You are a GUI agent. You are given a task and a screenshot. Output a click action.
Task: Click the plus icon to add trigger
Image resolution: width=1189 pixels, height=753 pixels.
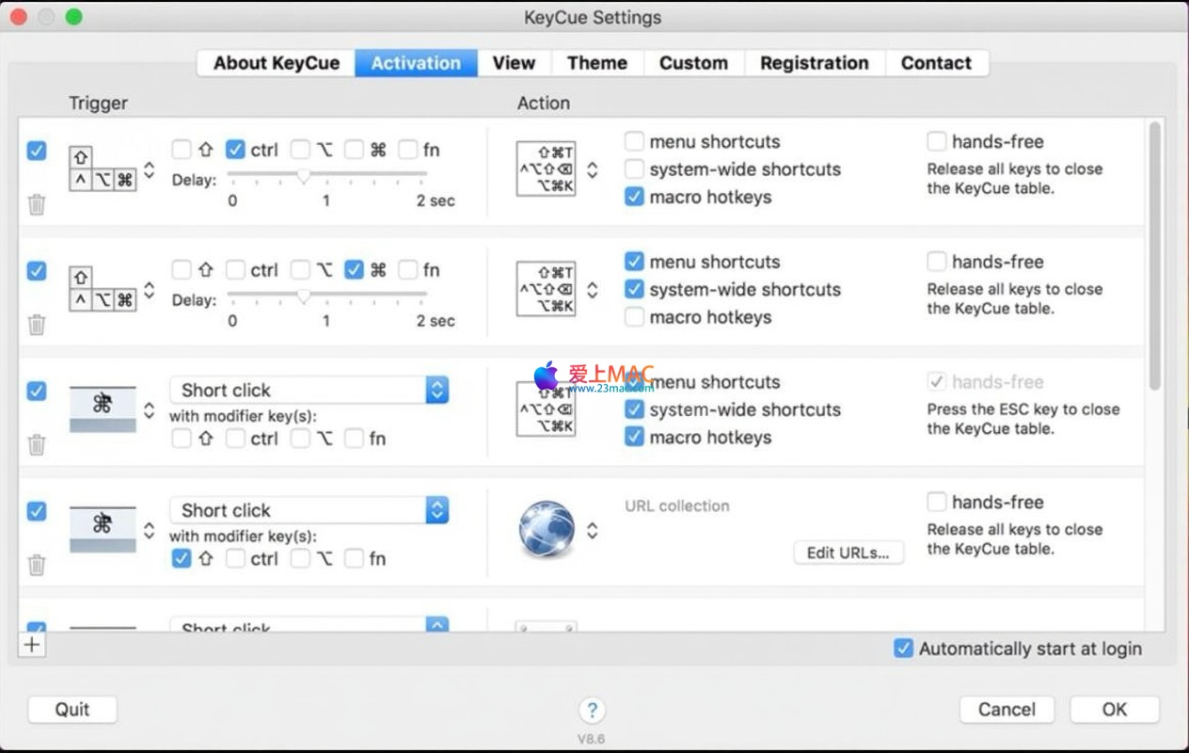pyautogui.click(x=32, y=645)
